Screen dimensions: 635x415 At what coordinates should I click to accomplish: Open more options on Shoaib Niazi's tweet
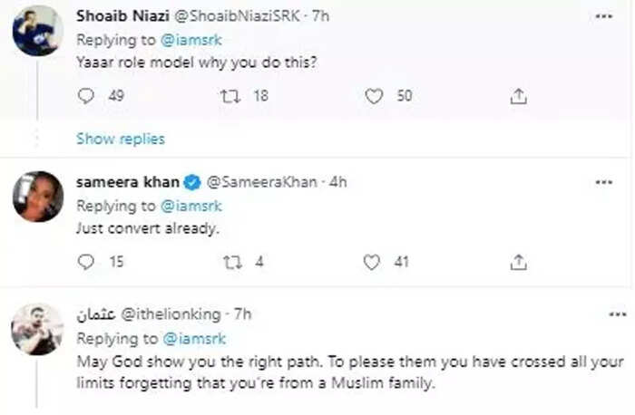[x=604, y=16]
